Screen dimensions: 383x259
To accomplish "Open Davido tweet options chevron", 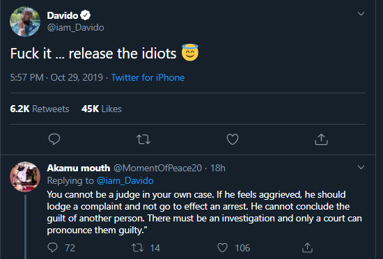I will pos(361,14).
